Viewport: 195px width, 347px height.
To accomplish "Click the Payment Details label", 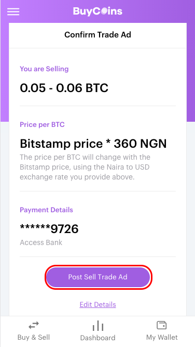I will coord(46,210).
